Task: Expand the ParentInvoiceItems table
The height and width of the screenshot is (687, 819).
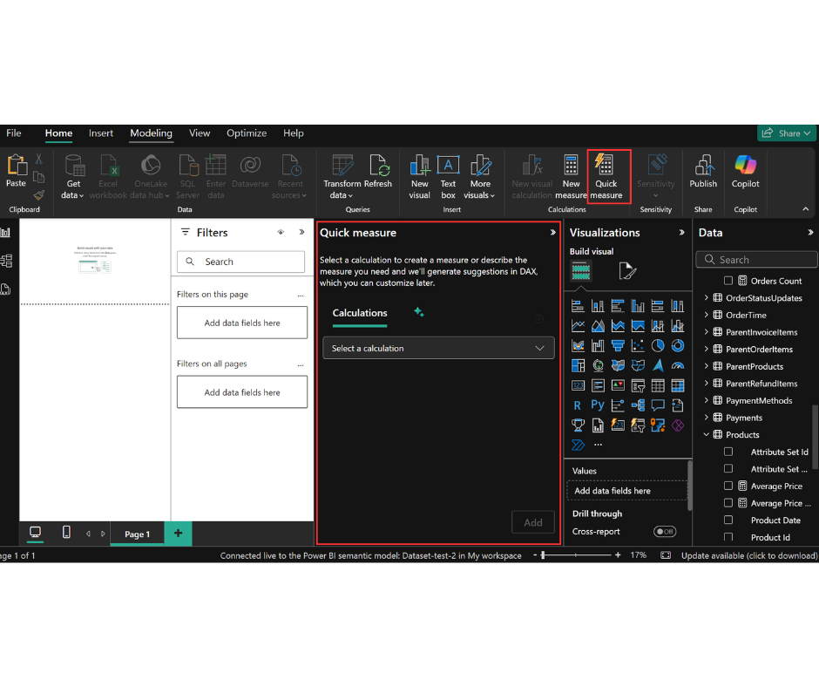Action: pyautogui.click(x=707, y=332)
